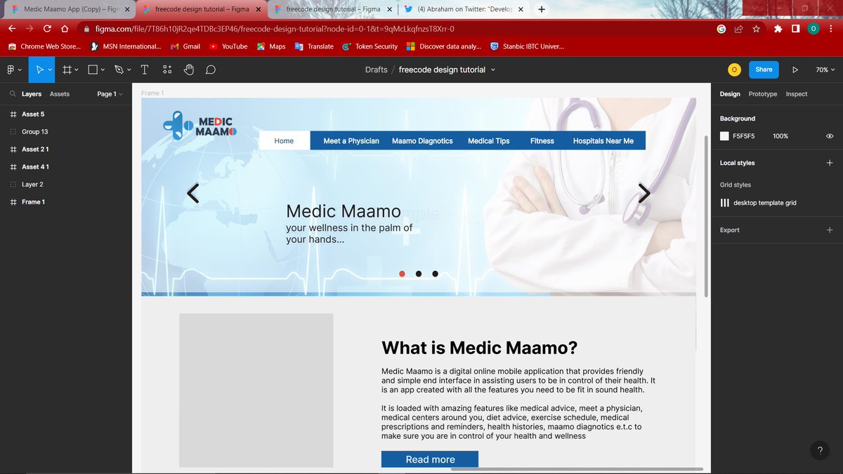Select the Move tool
The height and width of the screenshot is (474, 843).
pyautogui.click(x=39, y=70)
